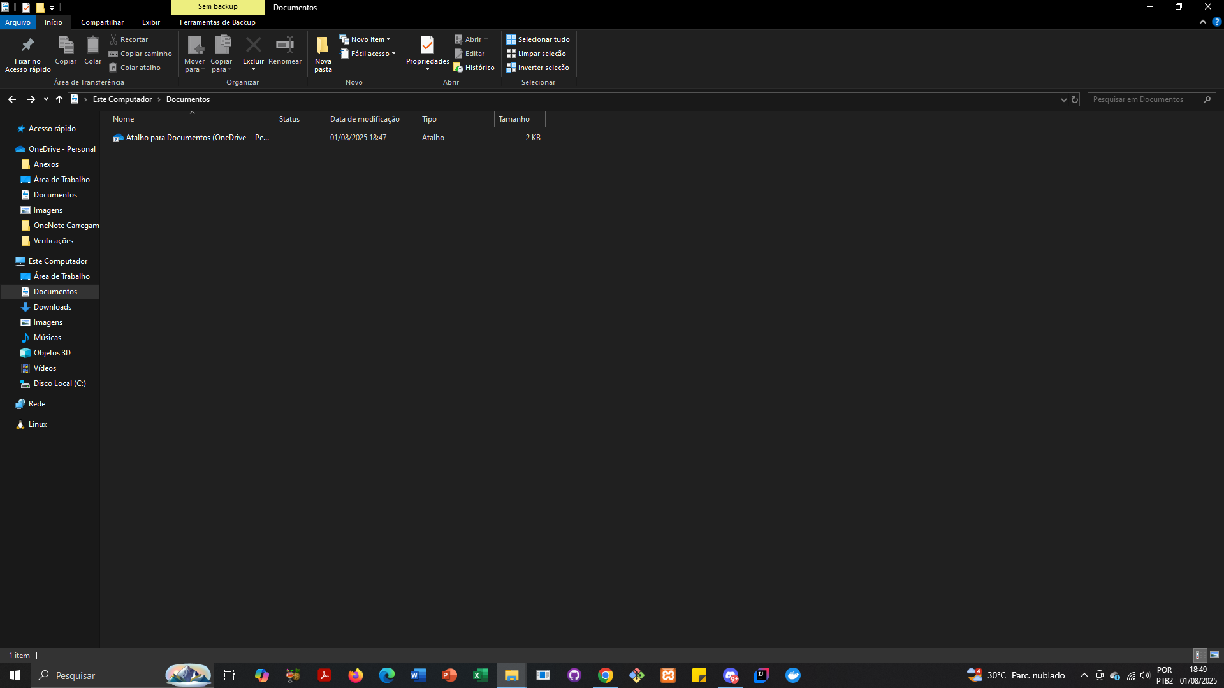Open Google Chrome from the taskbar
The width and height of the screenshot is (1224, 688).
tap(606, 675)
